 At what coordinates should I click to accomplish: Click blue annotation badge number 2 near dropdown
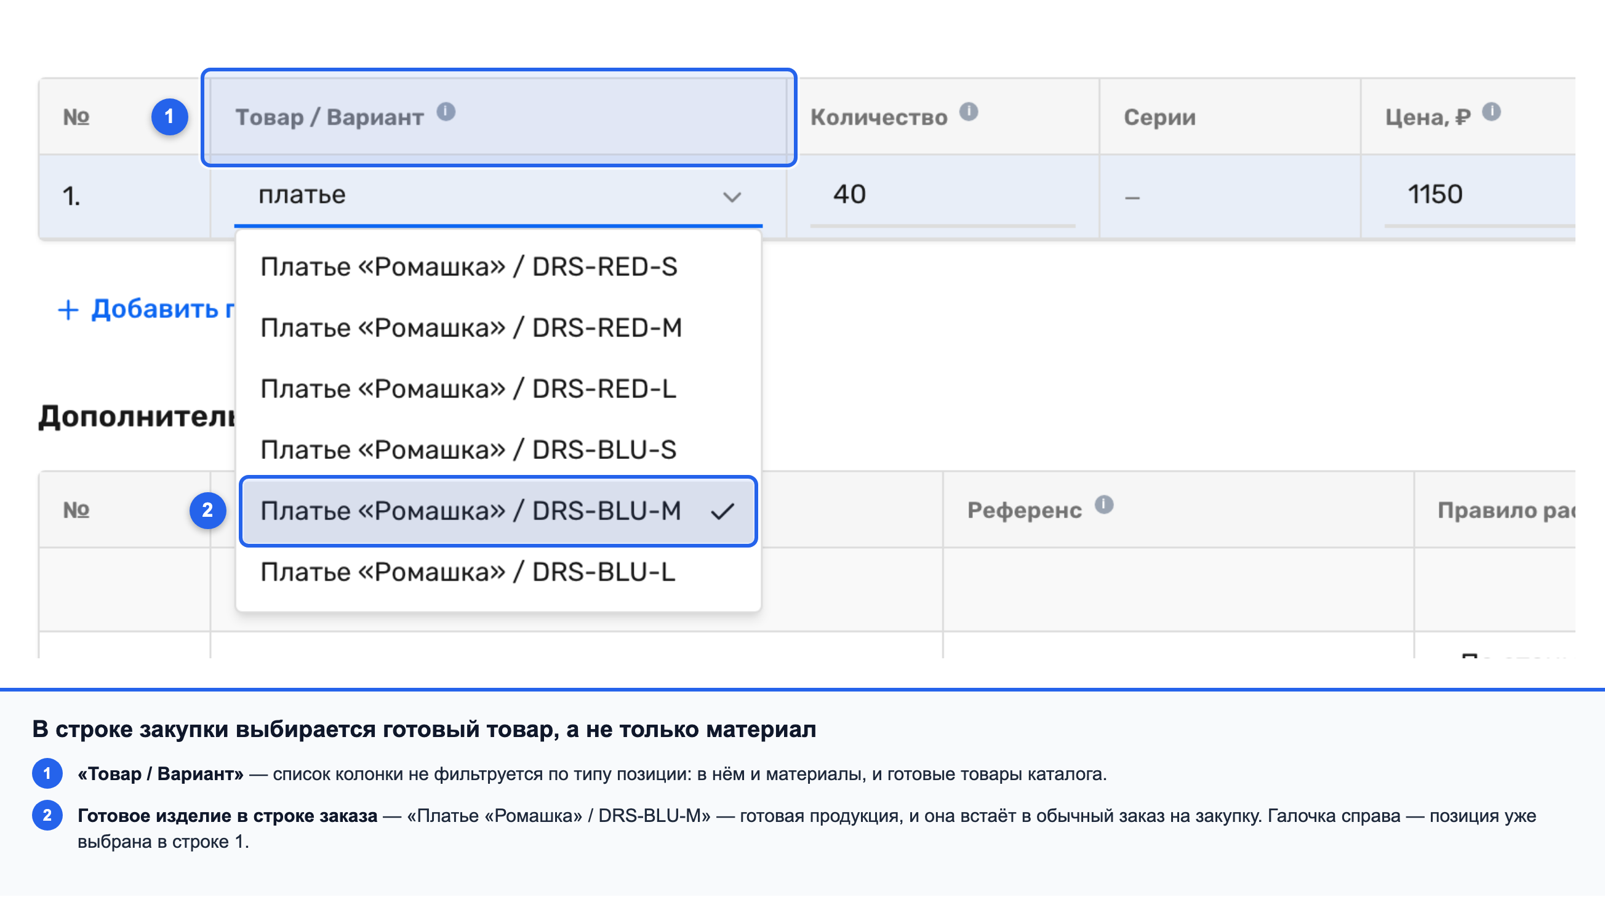[207, 511]
